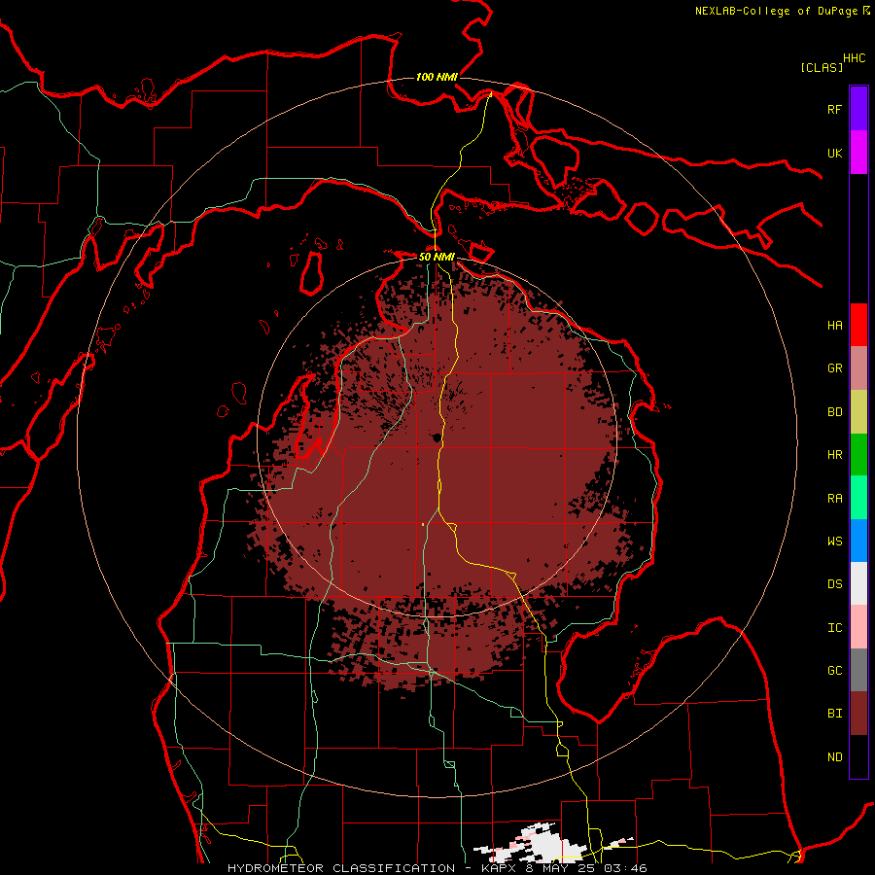Click the DS white legend swatch
Image resolution: width=875 pixels, height=875 pixels.
pos(858,583)
